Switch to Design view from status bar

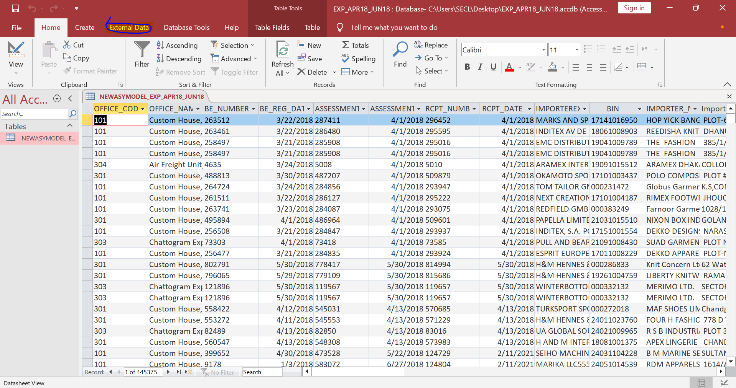tap(724, 383)
